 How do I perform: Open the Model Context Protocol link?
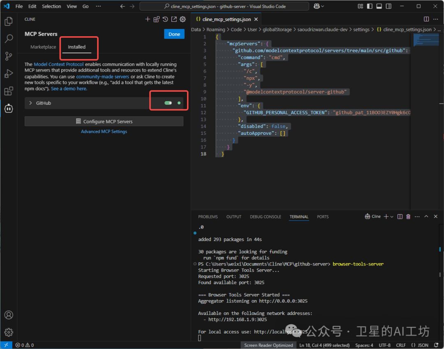(59, 64)
